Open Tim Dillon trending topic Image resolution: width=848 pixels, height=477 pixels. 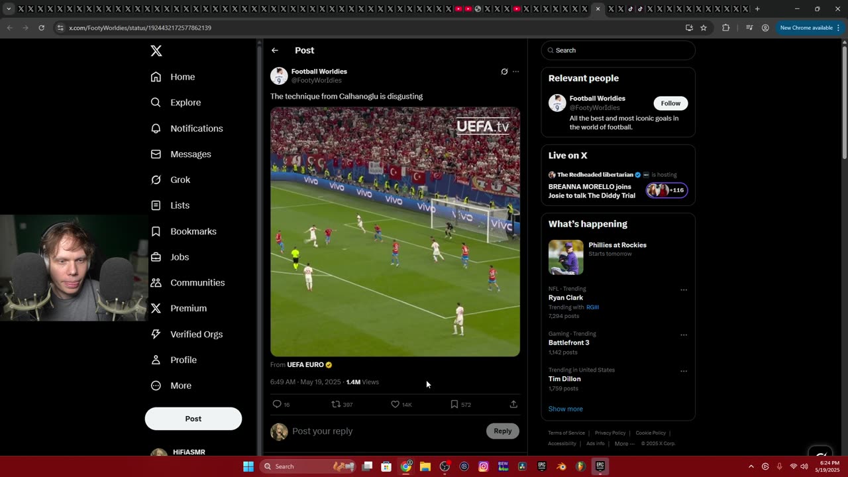(x=564, y=379)
